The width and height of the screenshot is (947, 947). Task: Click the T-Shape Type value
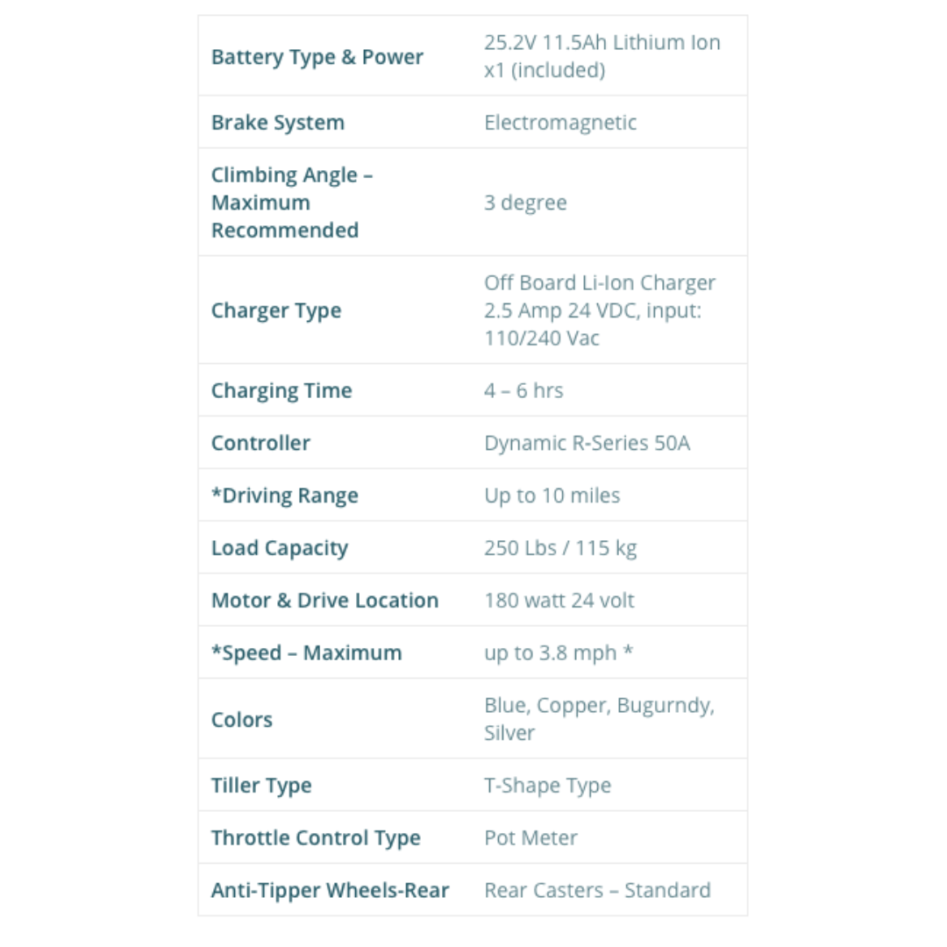coord(547,786)
